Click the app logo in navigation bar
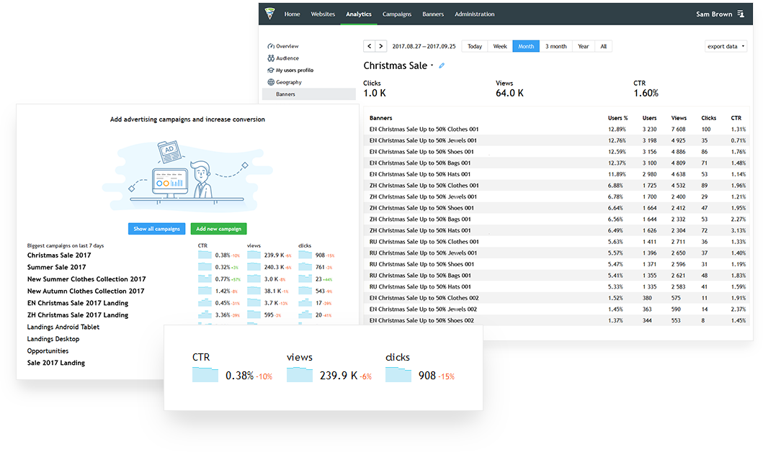Screen dimensions: 763x452 coord(270,14)
